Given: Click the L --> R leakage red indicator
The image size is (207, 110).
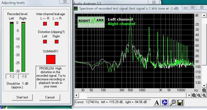Looking at the screenshot, I should (57, 24).
